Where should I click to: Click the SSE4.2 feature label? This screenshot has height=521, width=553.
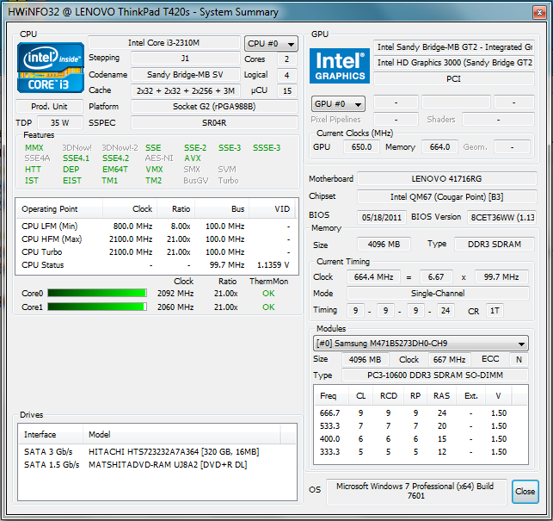point(116,158)
